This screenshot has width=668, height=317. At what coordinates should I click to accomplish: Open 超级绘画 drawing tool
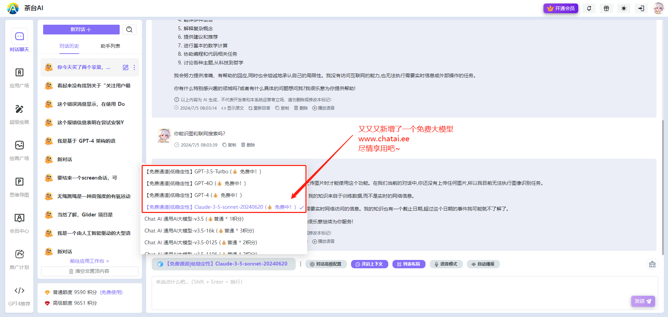[x=19, y=114]
